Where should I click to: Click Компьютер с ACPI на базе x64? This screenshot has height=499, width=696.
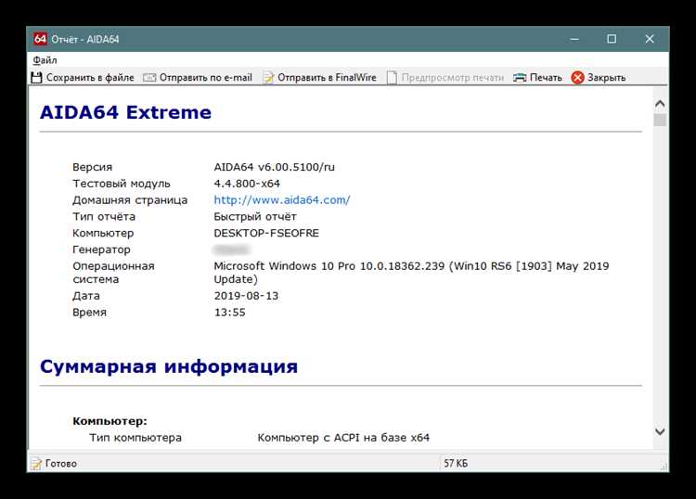click(343, 438)
